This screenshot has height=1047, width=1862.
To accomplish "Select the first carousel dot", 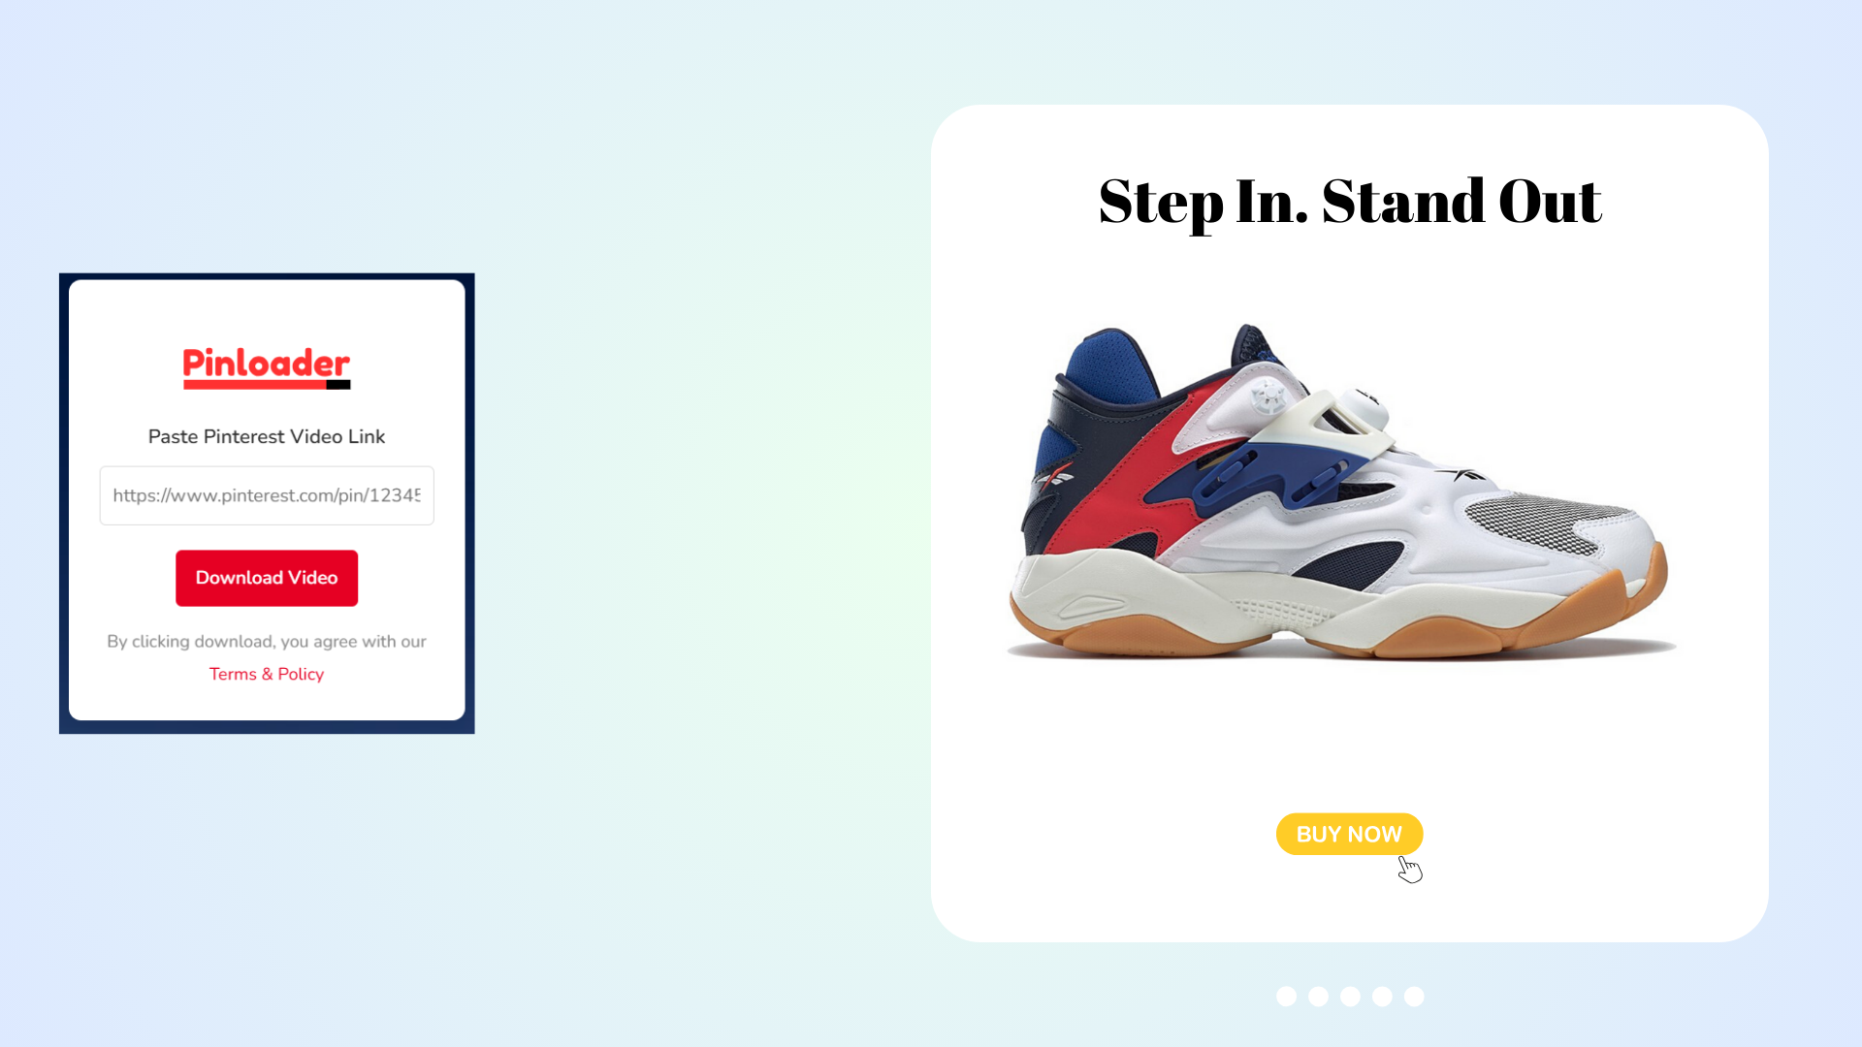I will 1286,997.
